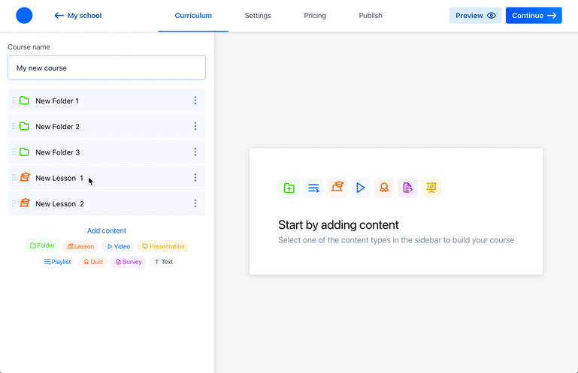The width and height of the screenshot is (578, 373).
Task: Add a Survey from the content chips
Action: (129, 262)
